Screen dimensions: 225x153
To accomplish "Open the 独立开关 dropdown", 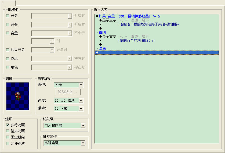I will coord(52,50).
